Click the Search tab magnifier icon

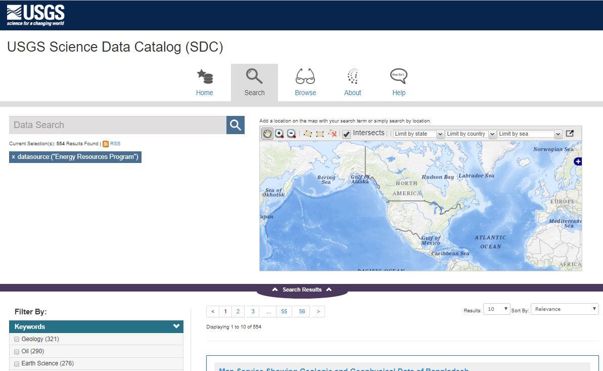(x=254, y=76)
